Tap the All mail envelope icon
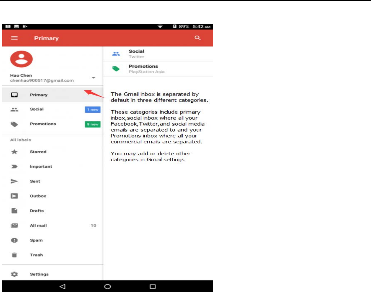 click(14, 225)
